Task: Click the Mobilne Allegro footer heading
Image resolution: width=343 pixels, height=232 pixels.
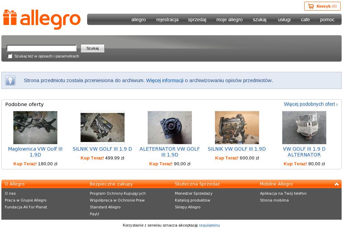Action: 276,184
